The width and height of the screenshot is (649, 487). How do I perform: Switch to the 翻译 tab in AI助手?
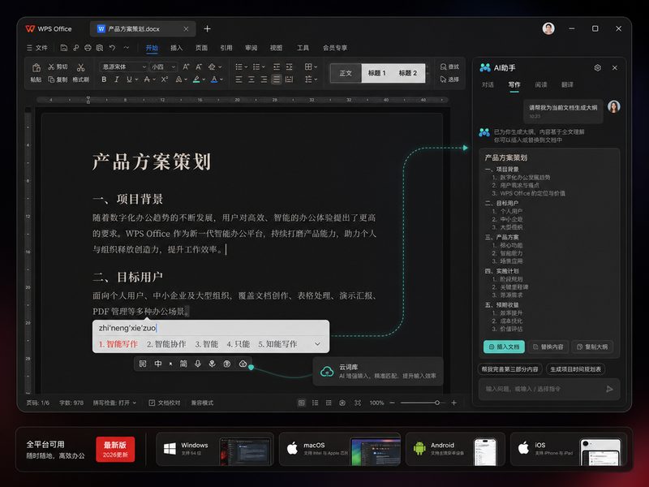click(567, 84)
